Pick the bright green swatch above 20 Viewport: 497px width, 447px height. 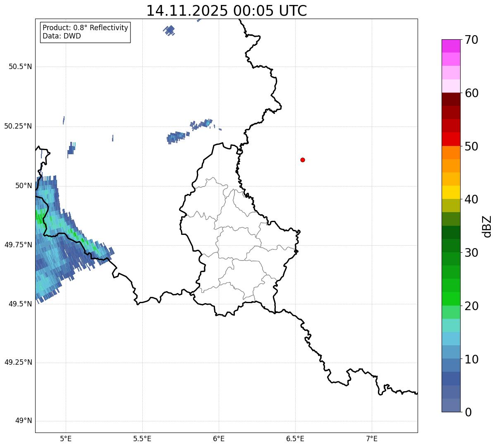coord(451,299)
